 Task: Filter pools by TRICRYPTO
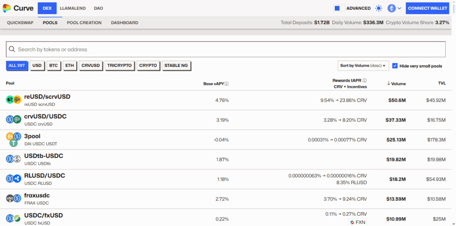[x=119, y=66]
